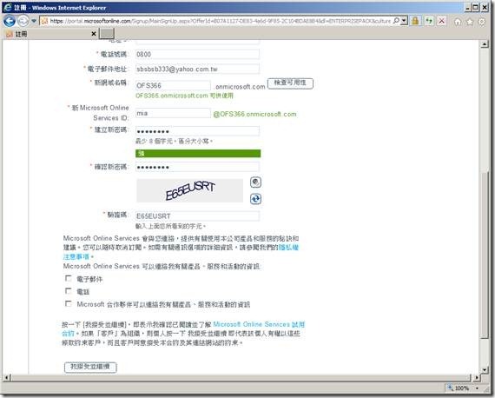Click the 檢查可用性 check availability button
Viewport: 495px width, 398px height.
[290, 83]
